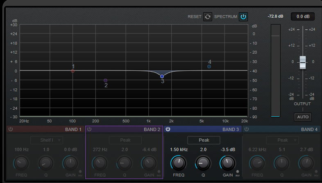Open the Band 1 Shelf I type dropdown

point(47,140)
